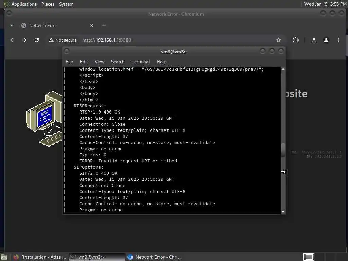Open a new Chromium tab
The image size is (348, 261).
click(x=104, y=25)
